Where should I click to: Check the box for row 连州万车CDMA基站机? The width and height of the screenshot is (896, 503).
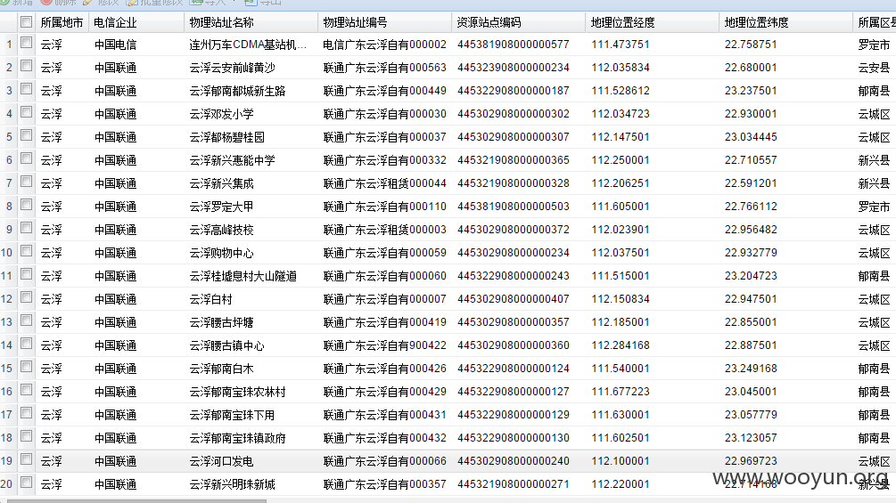click(26, 43)
